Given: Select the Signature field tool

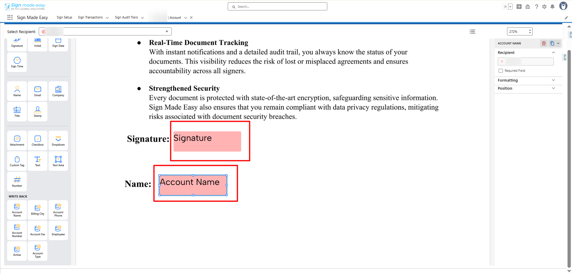Looking at the screenshot, I should pyautogui.click(x=17, y=44).
